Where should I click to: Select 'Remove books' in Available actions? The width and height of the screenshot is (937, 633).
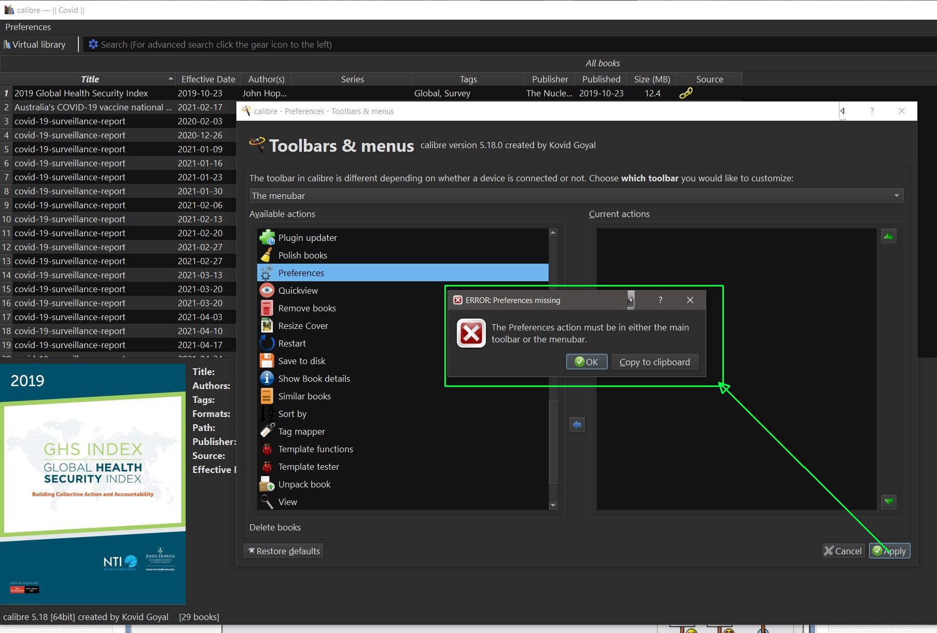click(x=352, y=308)
